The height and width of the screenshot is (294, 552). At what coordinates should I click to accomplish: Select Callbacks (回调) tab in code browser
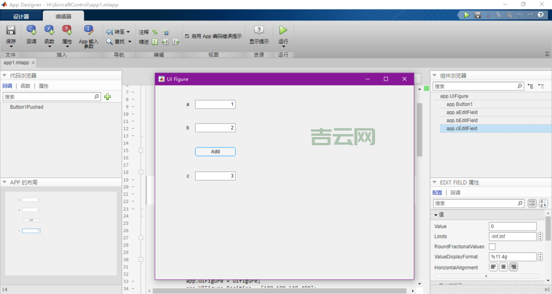coord(7,86)
